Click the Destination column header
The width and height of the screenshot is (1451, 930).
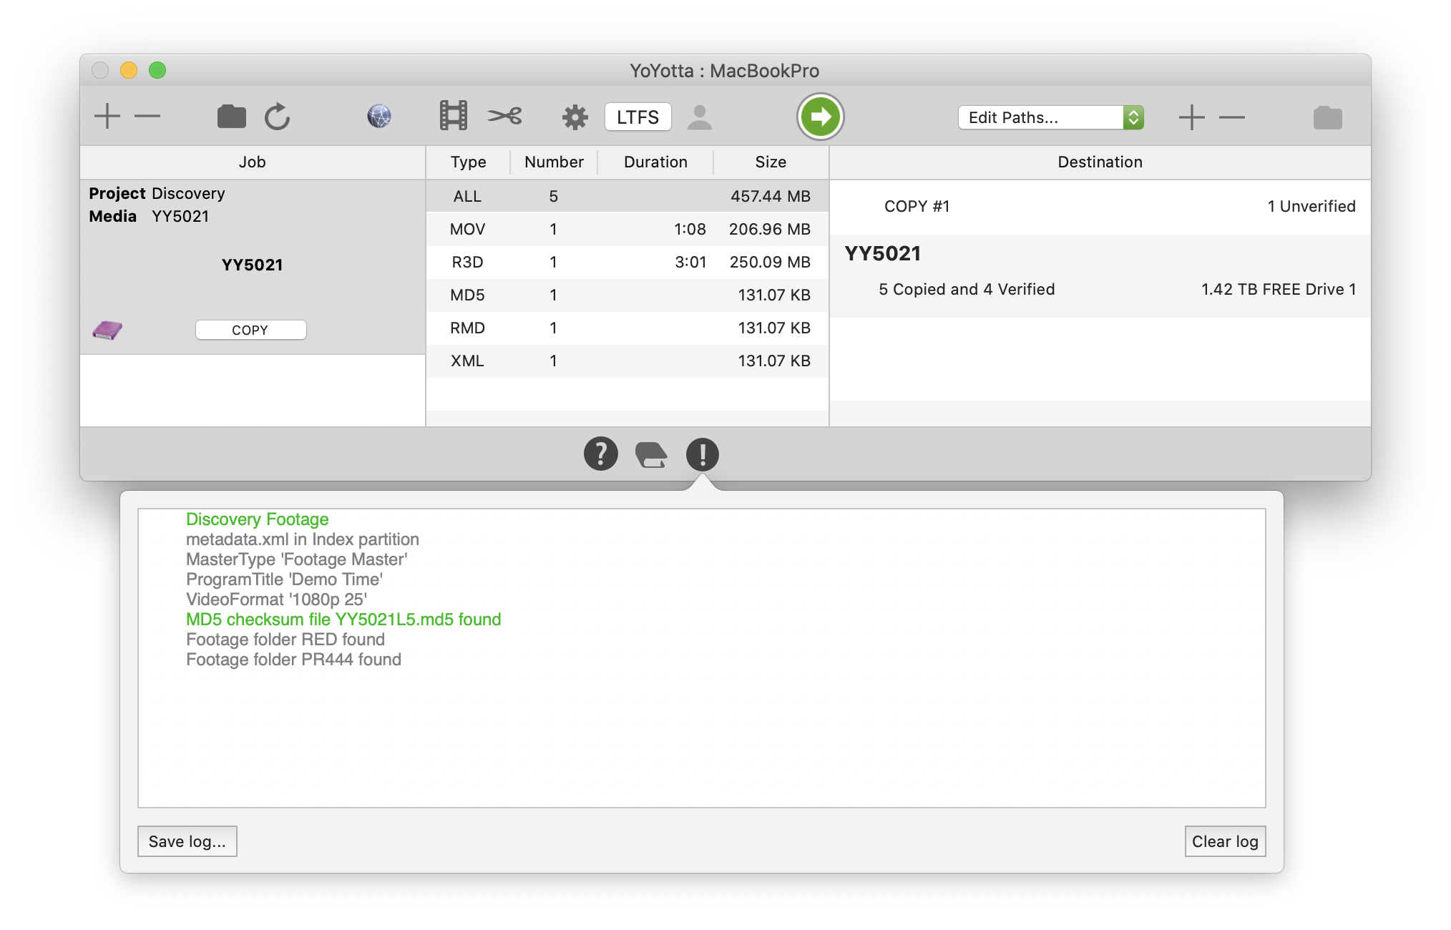point(1100,162)
